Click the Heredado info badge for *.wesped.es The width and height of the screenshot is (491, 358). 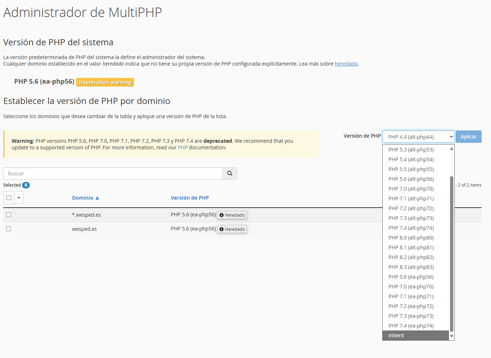point(232,215)
